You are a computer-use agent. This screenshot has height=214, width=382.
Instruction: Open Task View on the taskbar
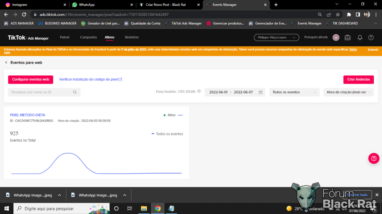(x=129, y=208)
